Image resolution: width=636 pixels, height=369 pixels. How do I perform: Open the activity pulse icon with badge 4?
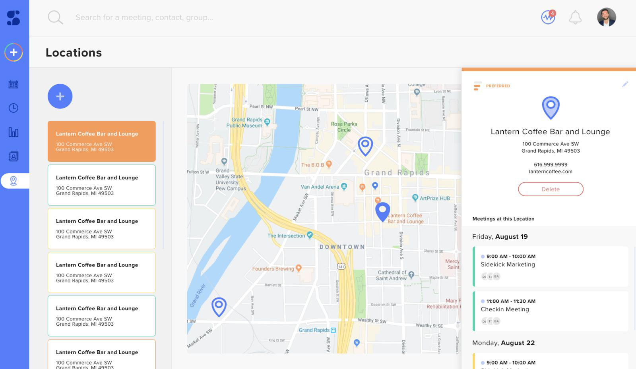tap(549, 17)
